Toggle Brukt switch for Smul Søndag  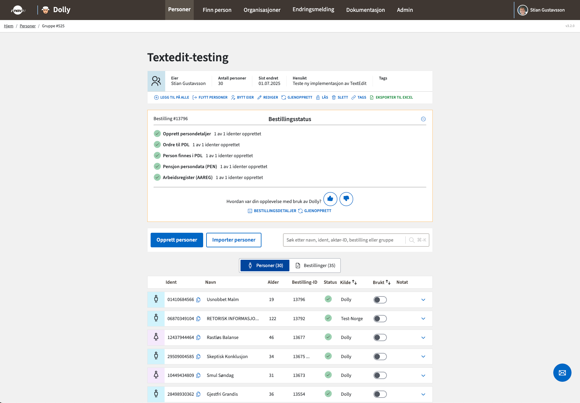[380, 375]
